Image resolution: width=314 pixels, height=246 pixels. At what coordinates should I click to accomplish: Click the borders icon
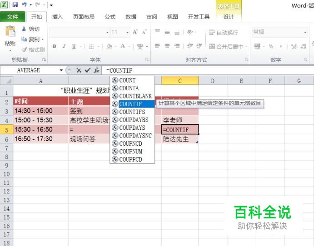91,47
